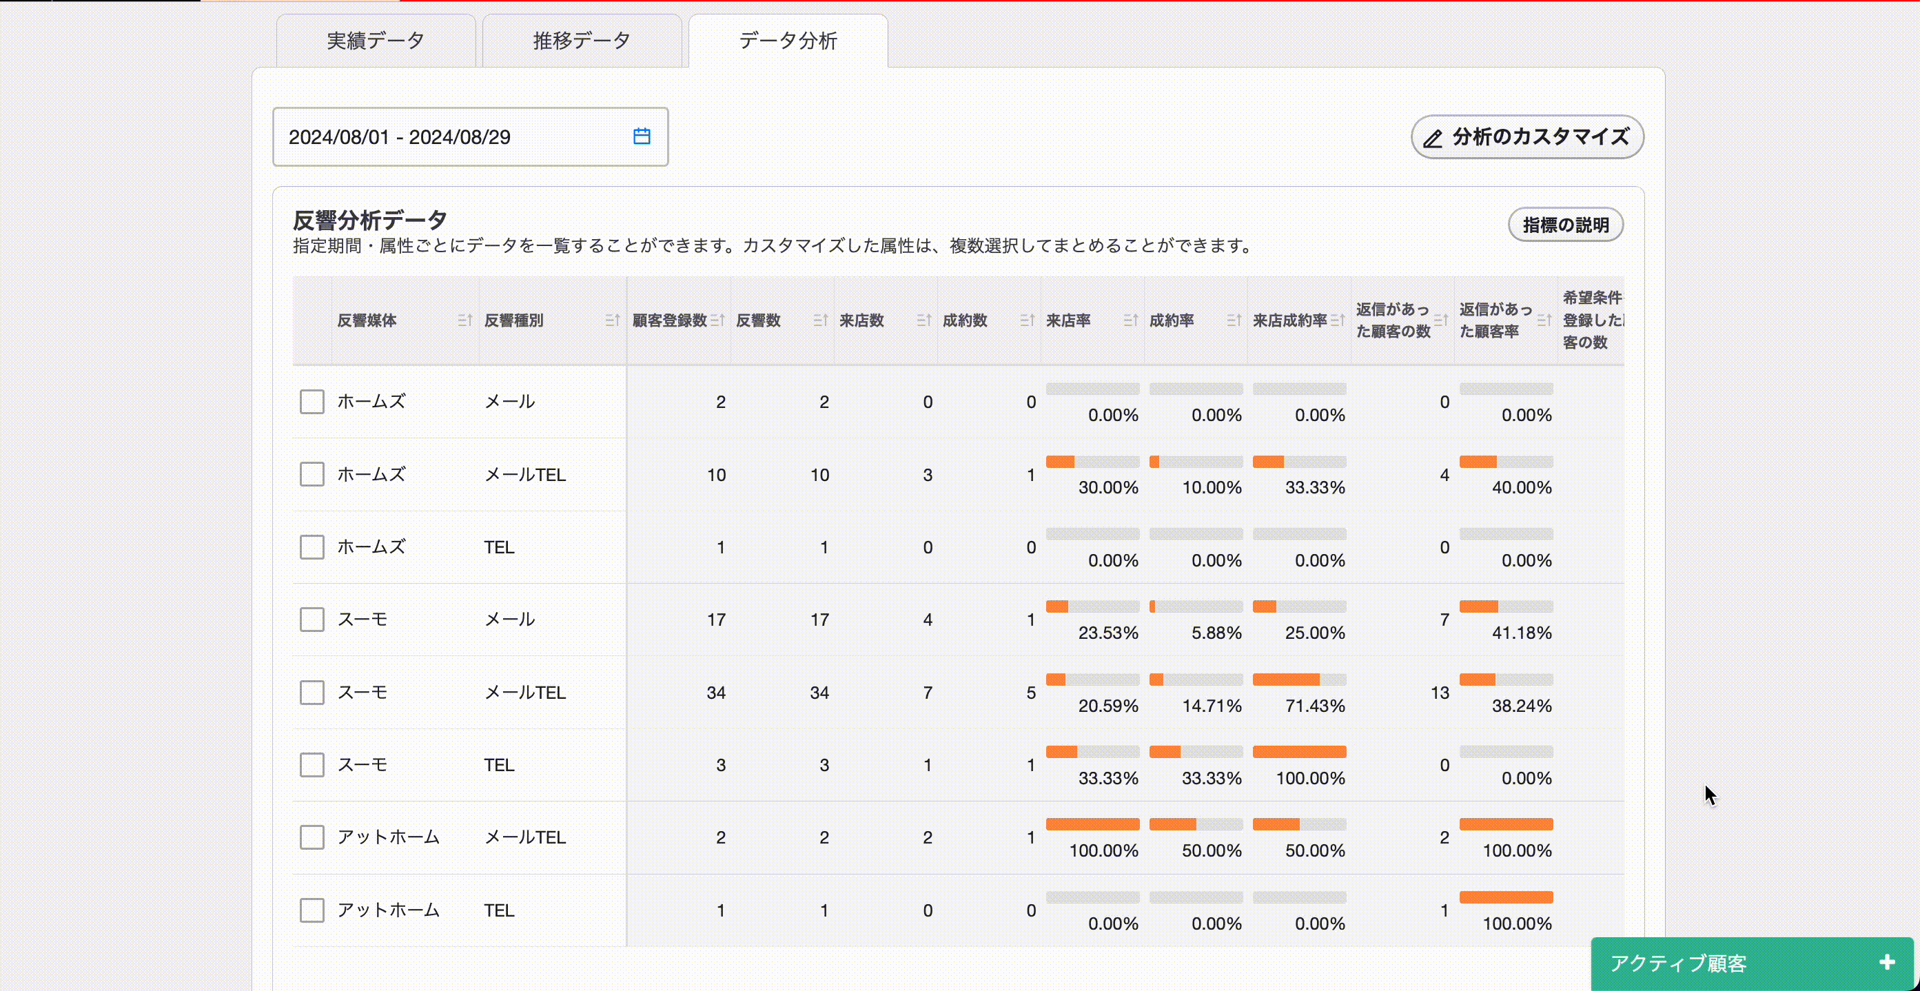This screenshot has width=1920, height=991.
Task: Check the ホームズ メールTEL row checkbox
Action: pos(312,474)
